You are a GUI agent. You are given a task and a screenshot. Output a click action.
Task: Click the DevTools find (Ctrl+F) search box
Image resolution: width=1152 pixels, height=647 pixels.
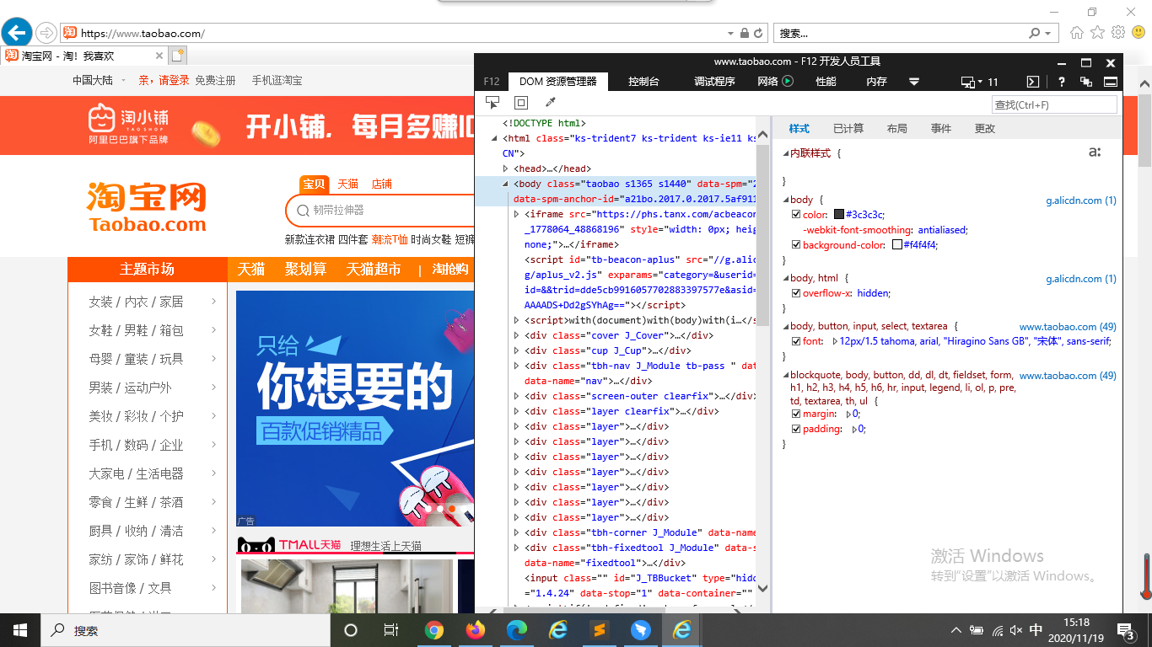(1054, 105)
